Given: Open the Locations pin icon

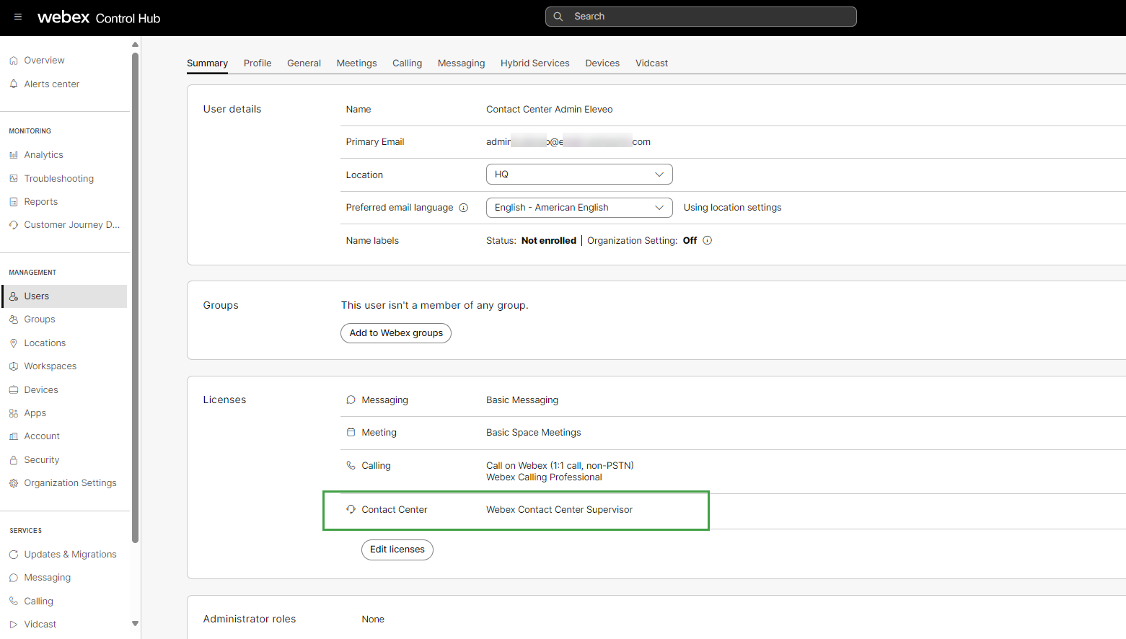Looking at the screenshot, I should click(x=14, y=343).
